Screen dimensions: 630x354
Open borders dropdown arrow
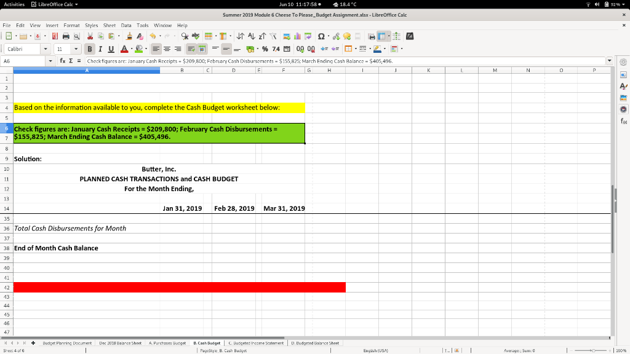356,49
